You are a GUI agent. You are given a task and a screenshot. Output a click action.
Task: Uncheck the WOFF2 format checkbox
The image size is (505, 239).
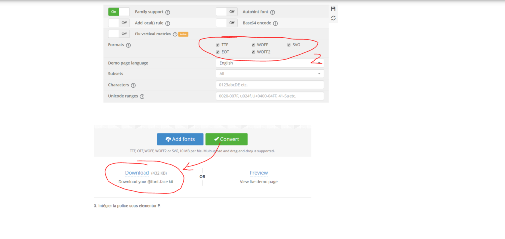pyautogui.click(x=253, y=52)
